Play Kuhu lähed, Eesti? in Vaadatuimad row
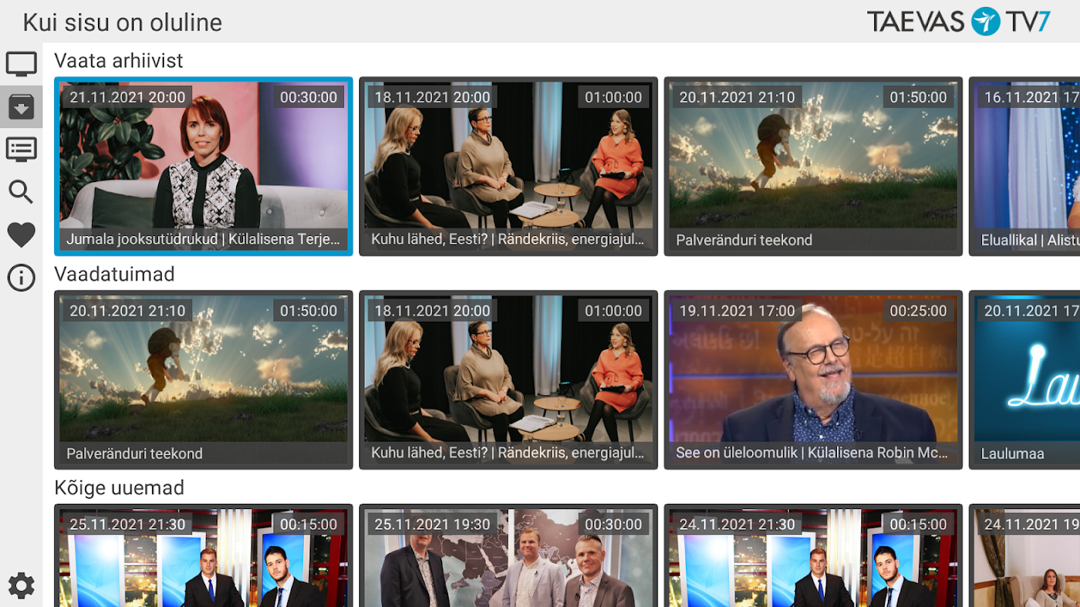This screenshot has height=607, width=1080. [x=508, y=380]
